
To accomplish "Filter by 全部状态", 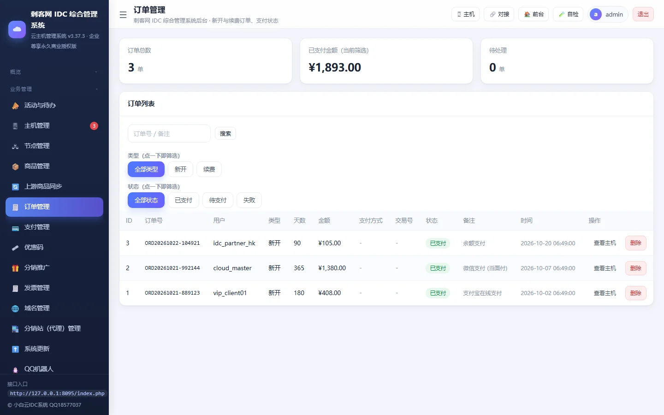I will point(146,200).
